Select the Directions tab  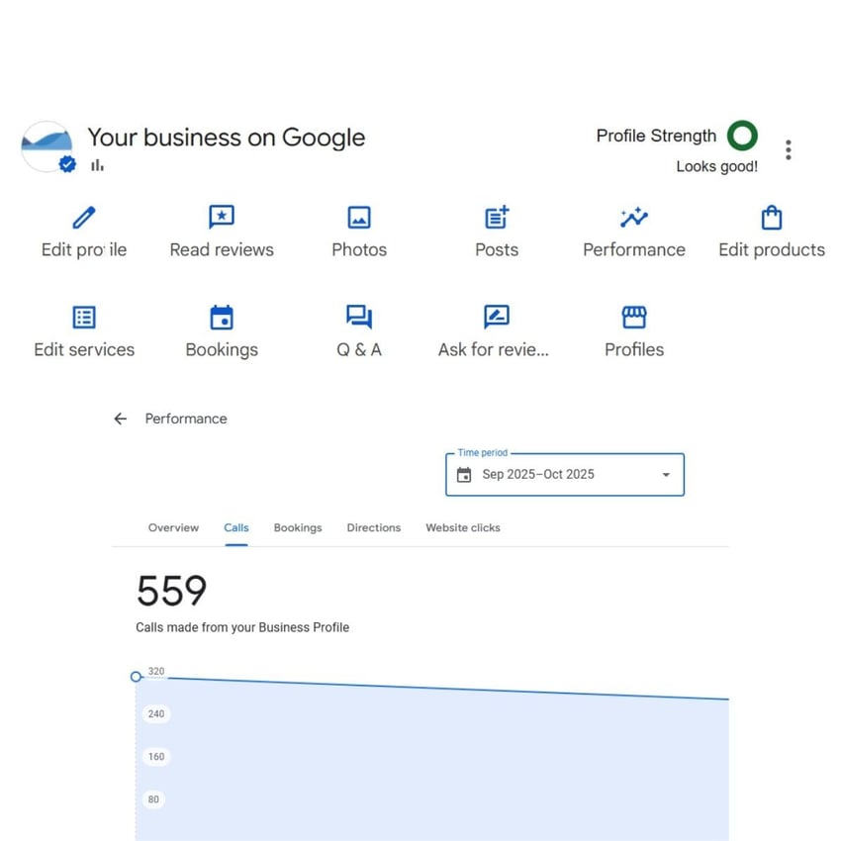coord(373,527)
